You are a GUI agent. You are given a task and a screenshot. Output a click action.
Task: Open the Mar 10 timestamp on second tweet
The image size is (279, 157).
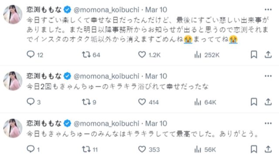tap(156, 76)
